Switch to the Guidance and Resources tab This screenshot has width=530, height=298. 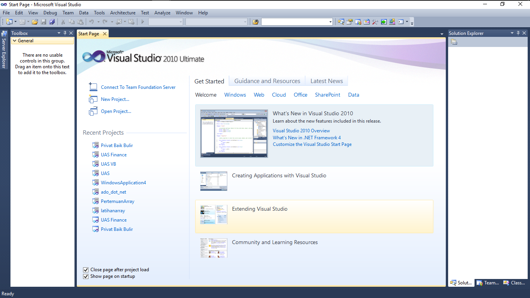(x=267, y=81)
